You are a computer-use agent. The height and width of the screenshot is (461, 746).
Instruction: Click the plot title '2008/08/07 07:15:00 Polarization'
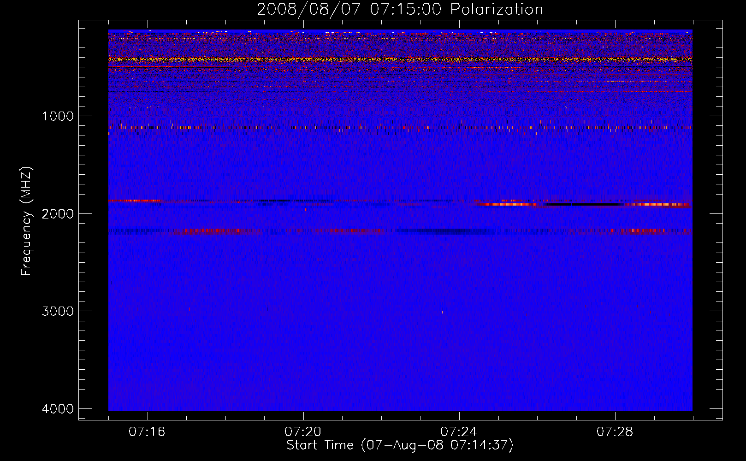400,10
